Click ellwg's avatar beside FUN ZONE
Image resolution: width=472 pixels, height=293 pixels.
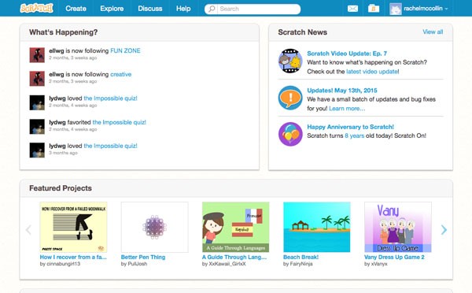click(37, 55)
